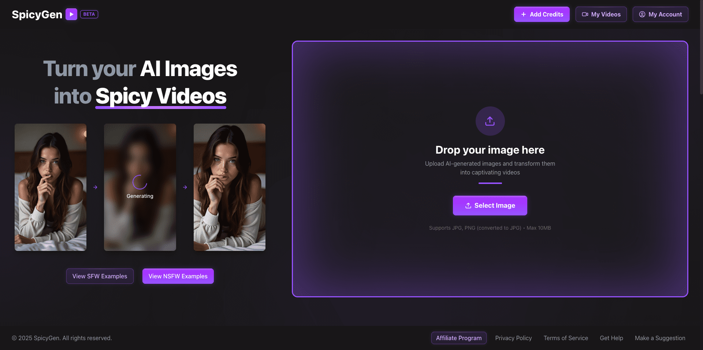703x350 pixels.
Task: Select the original source image thumbnail
Action: click(x=51, y=187)
